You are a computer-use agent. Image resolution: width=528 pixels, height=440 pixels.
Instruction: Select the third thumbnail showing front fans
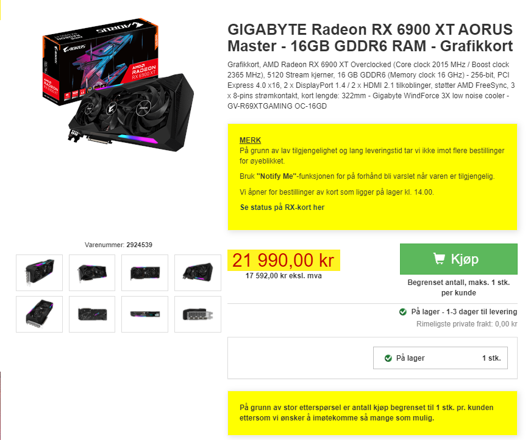pyautogui.click(x=144, y=272)
